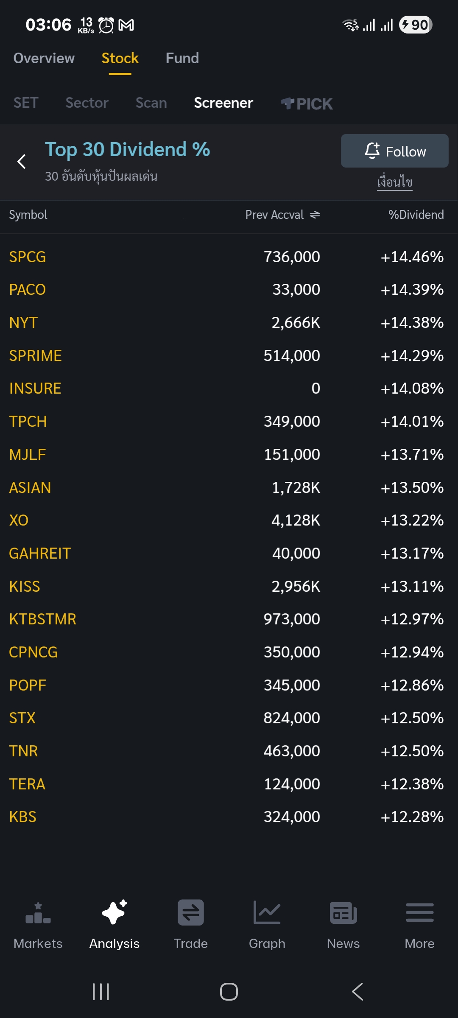Sort by the Symbol column header
Screen dimensions: 458x1018
28,215
